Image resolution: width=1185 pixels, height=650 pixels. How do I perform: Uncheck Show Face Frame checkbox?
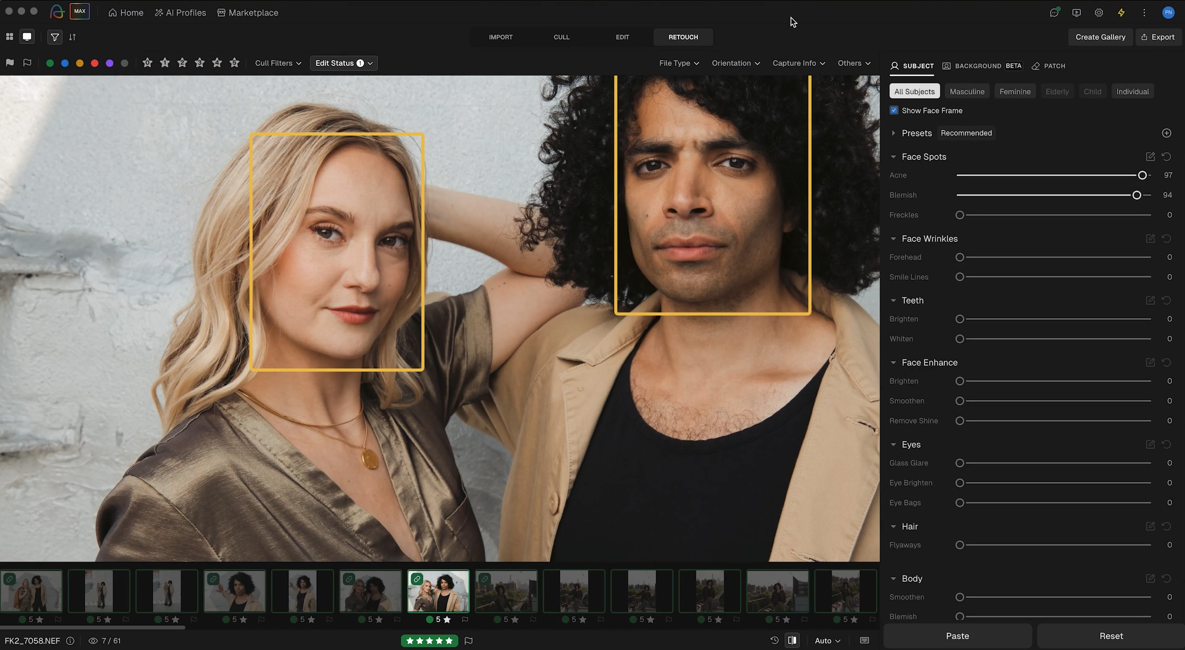pyautogui.click(x=894, y=110)
